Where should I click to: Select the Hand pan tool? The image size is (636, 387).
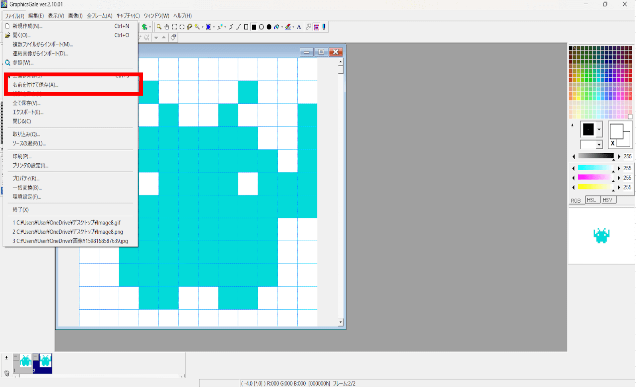pos(167,27)
